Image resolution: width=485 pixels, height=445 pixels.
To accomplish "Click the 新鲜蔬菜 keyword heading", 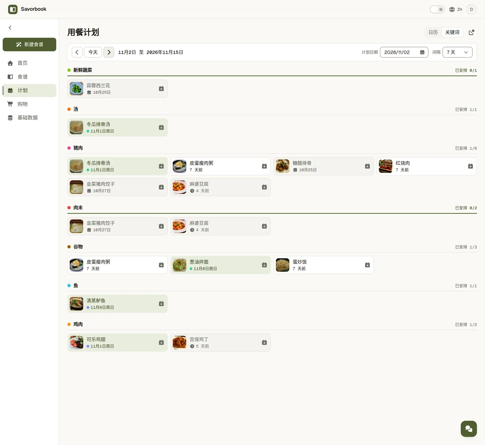I will tap(83, 70).
